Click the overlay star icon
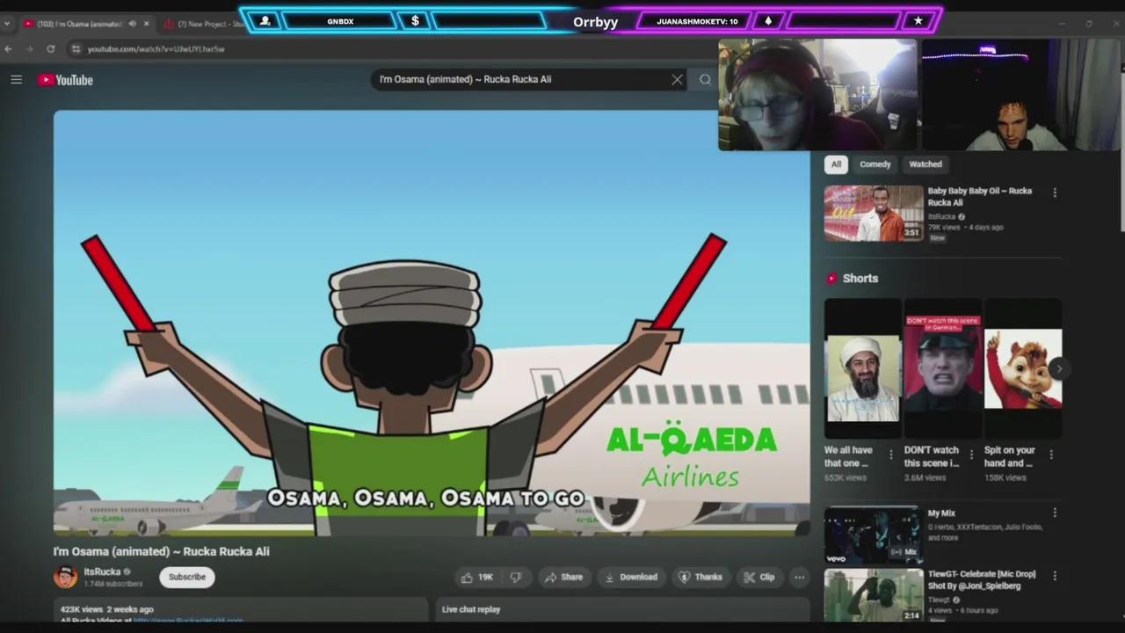Viewport: 1125px width, 633px height. tap(918, 21)
